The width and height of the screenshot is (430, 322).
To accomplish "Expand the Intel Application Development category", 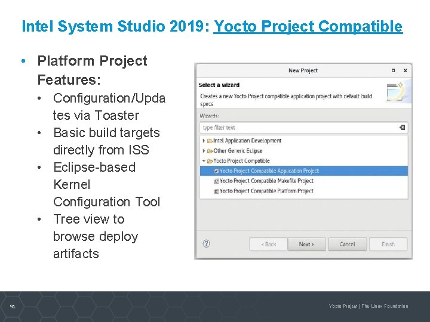I will click(x=204, y=141).
